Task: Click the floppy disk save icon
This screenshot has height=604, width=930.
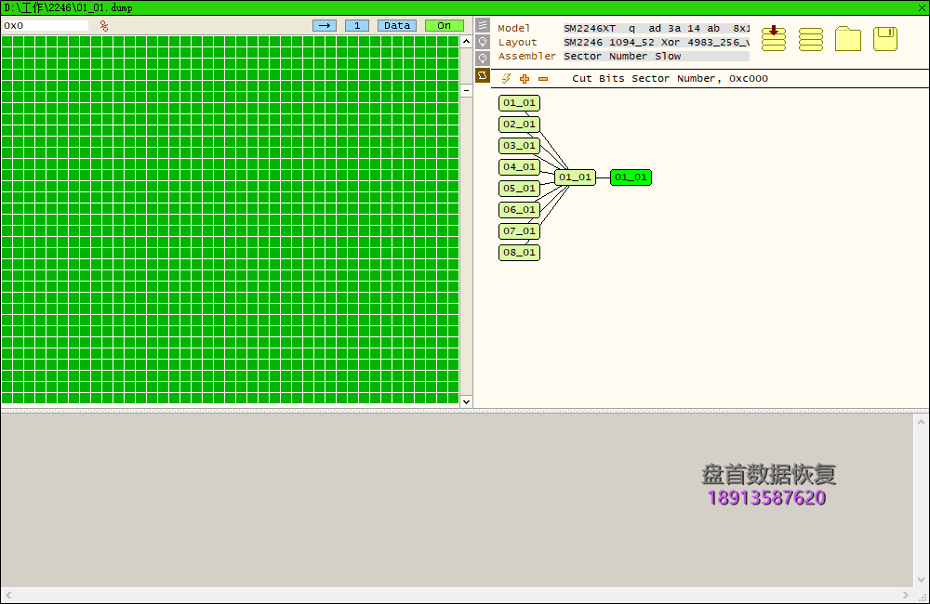Action: [x=885, y=38]
